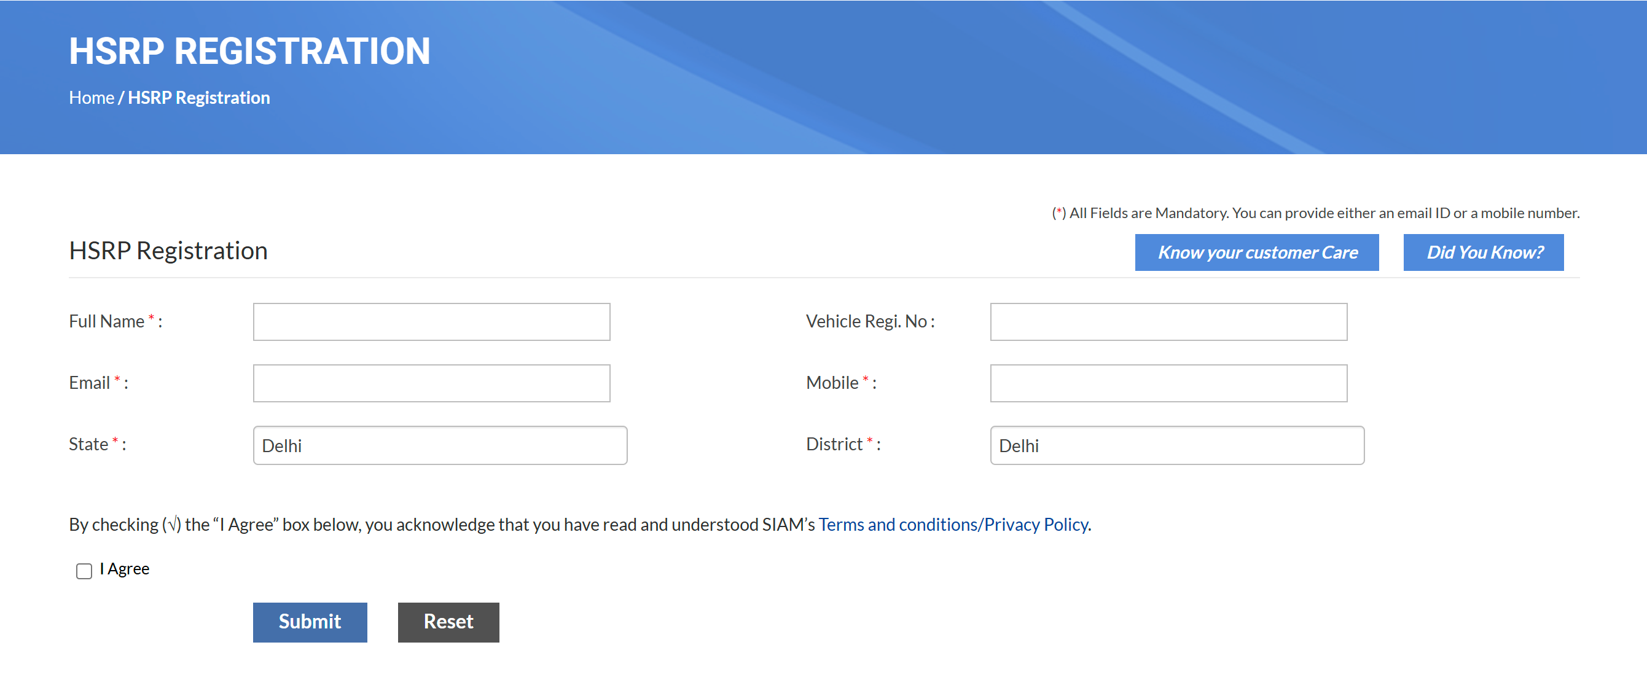Toggle agreement box before submitting

click(83, 571)
